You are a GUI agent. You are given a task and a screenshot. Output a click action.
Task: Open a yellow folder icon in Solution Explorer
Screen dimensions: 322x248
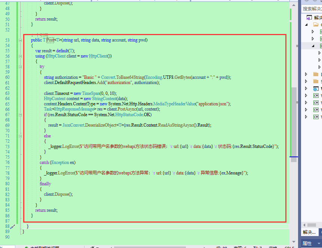coord(315,74)
